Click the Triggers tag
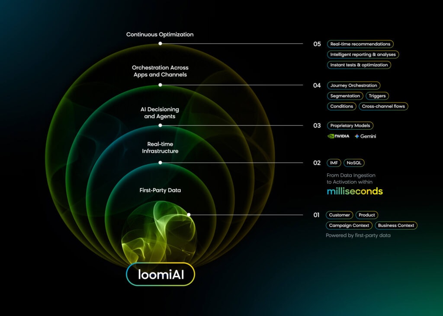This screenshot has height=316, width=443. (x=377, y=96)
